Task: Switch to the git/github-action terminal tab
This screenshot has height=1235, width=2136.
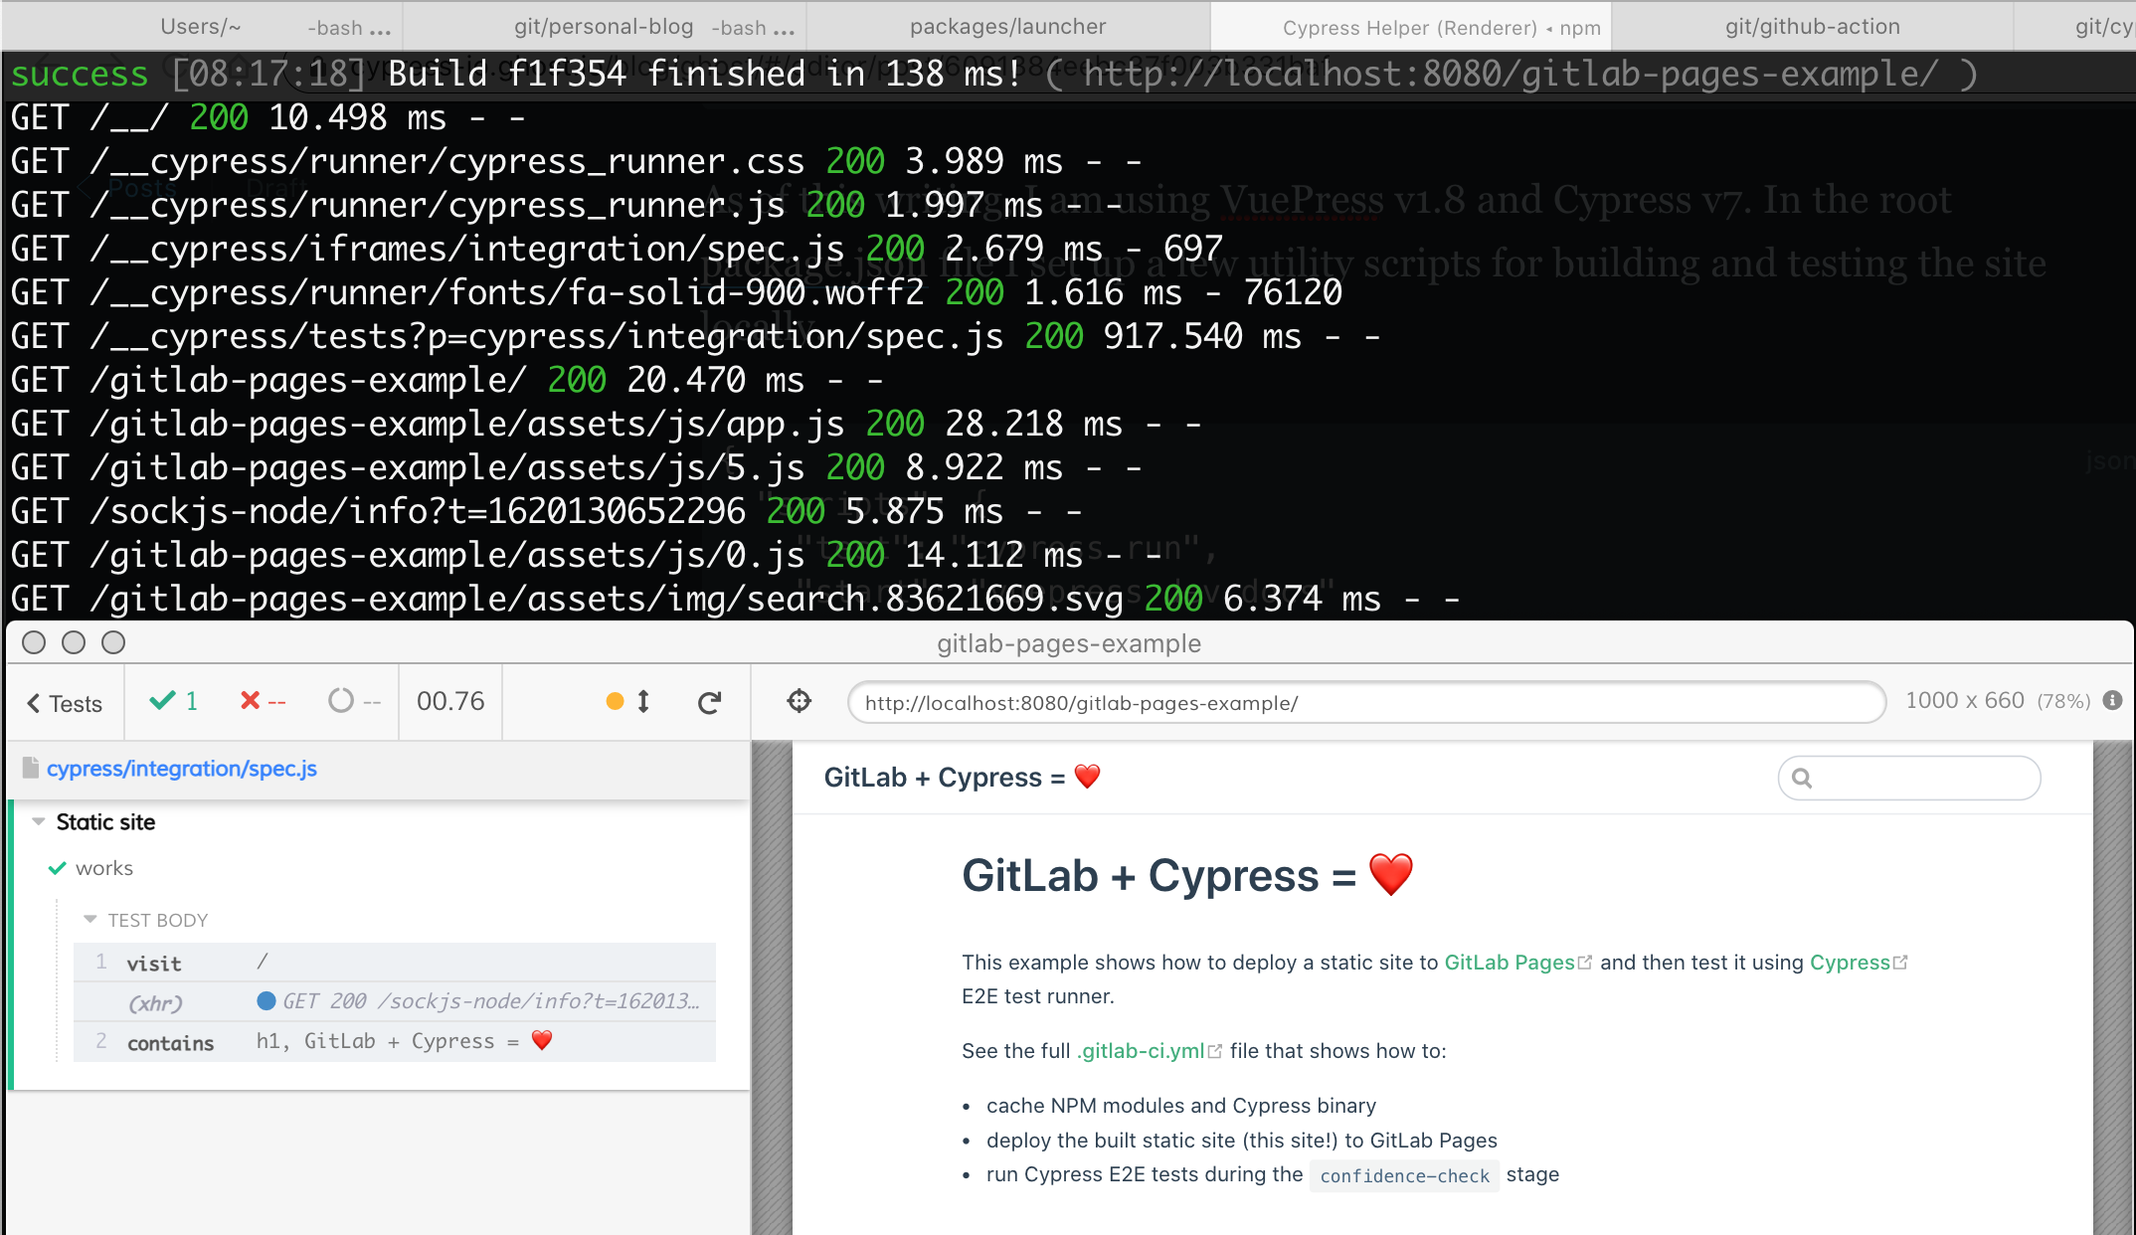Action: pyautogui.click(x=1812, y=27)
